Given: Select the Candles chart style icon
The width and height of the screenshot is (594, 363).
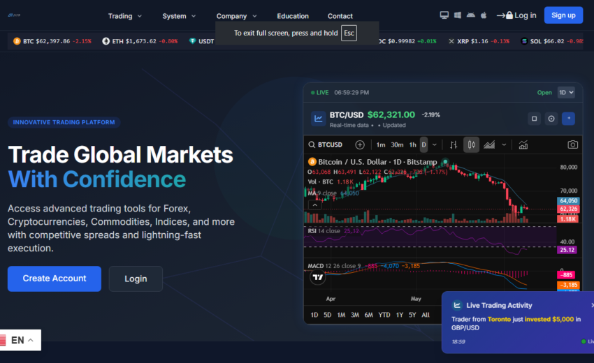Looking at the screenshot, I should point(471,145).
